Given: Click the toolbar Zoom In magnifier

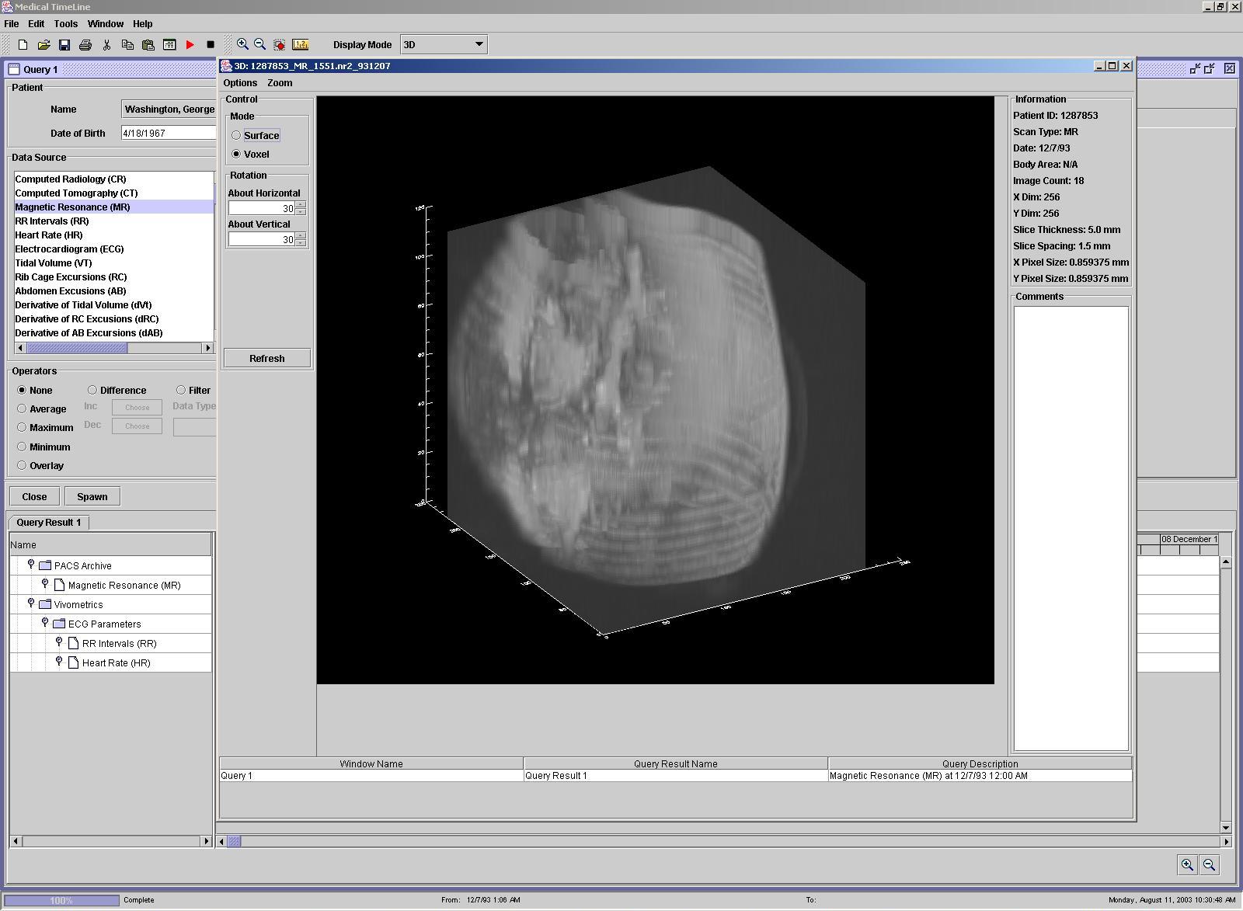Looking at the screenshot, I should point(242,44).
